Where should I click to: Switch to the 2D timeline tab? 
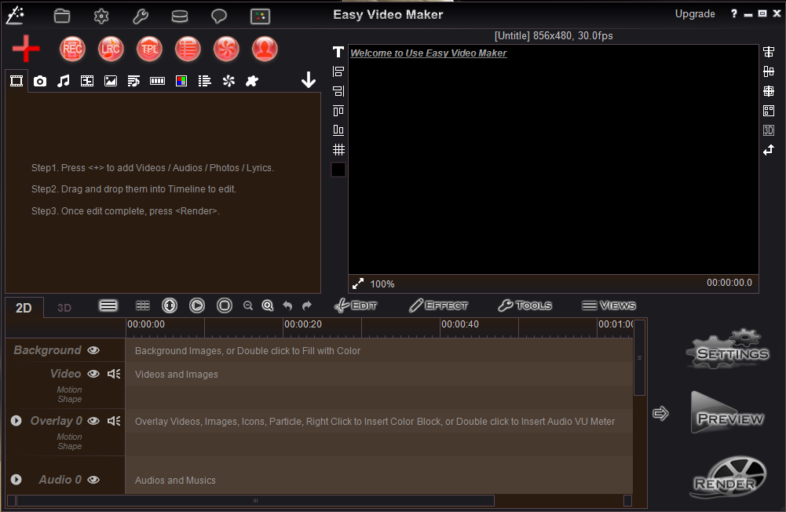click(24, 308)
